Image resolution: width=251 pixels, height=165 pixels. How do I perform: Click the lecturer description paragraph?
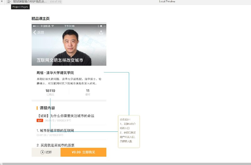(x=69, y=81)
